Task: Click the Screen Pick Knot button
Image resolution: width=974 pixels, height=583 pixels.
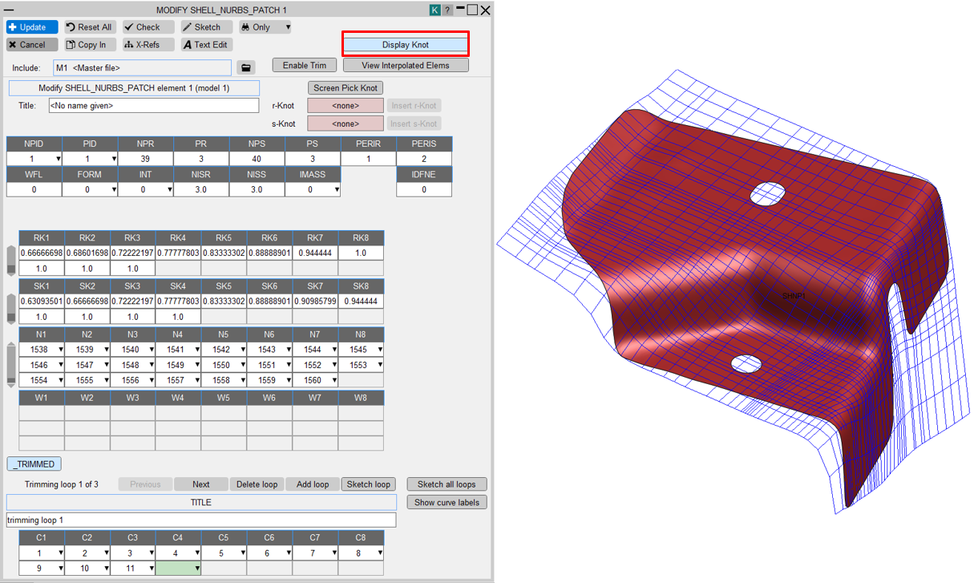Action: (346, 88)
